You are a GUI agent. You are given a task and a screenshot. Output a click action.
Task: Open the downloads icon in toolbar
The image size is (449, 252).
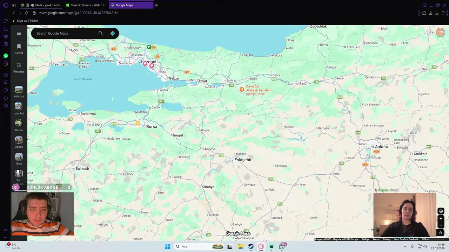coord(437,13)
